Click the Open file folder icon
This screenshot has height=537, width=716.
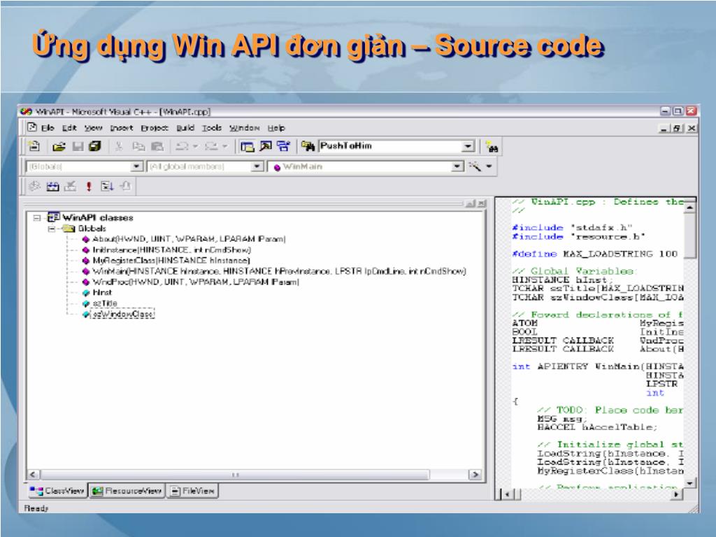59,146
